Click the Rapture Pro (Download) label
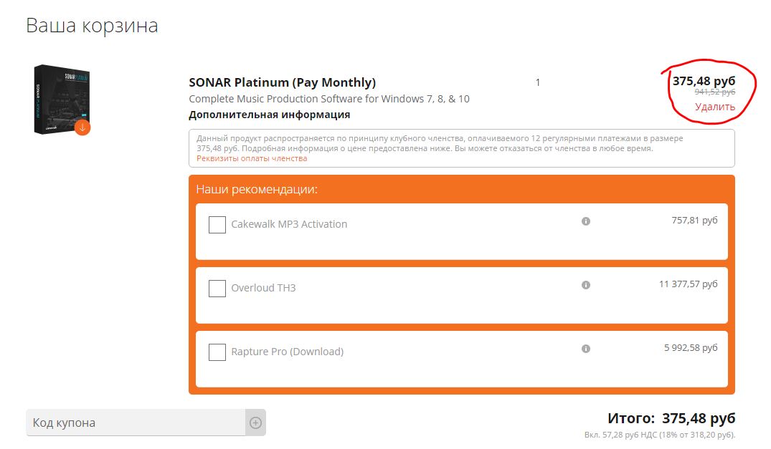The width and height of the screenshot is (771, 449). (287, 352)
